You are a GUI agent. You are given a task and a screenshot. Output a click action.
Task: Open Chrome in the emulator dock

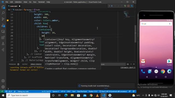163,71
